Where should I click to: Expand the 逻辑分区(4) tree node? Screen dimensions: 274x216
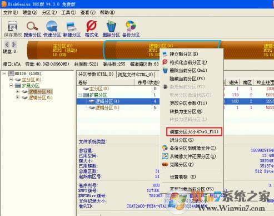[x=18, y=91]
